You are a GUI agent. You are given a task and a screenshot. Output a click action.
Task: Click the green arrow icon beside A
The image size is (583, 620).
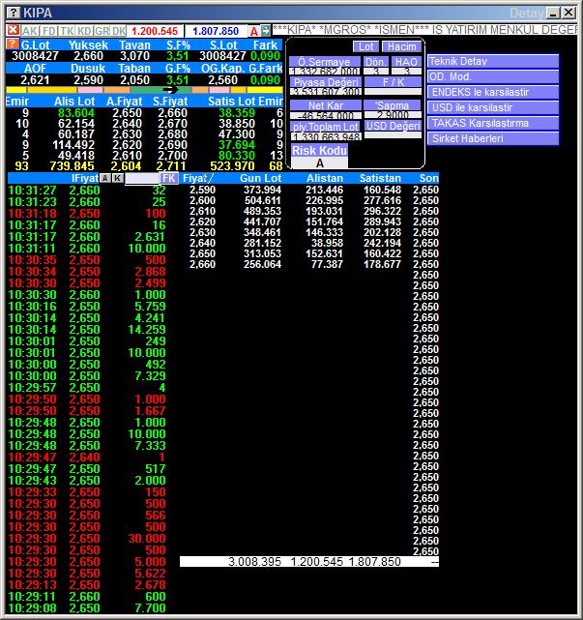point(266,31)
